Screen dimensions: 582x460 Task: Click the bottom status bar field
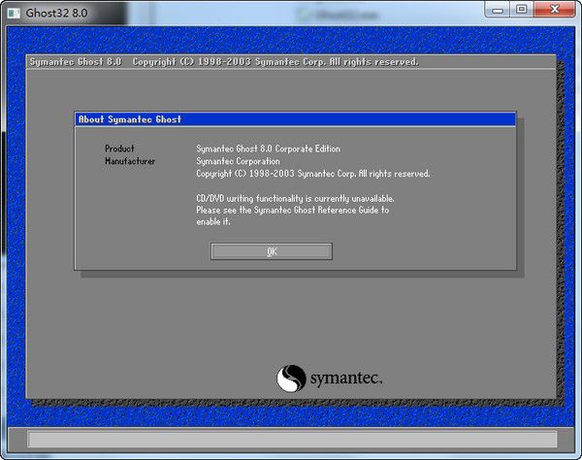[x=292, y=439]
